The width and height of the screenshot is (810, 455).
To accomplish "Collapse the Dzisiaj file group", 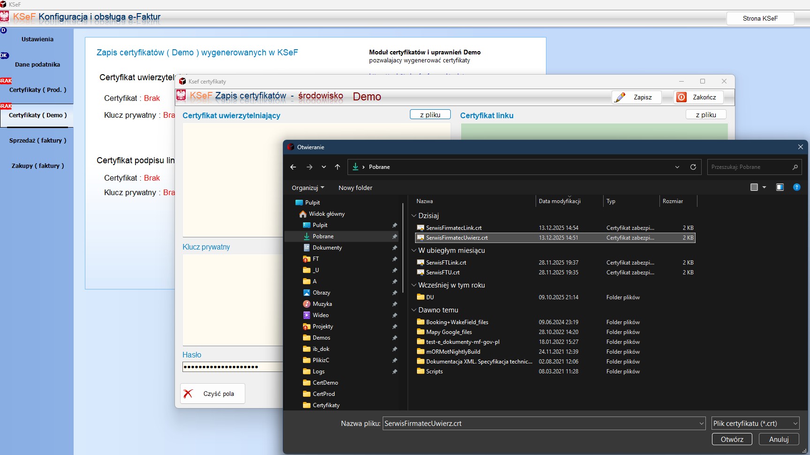I will [414, 216].
